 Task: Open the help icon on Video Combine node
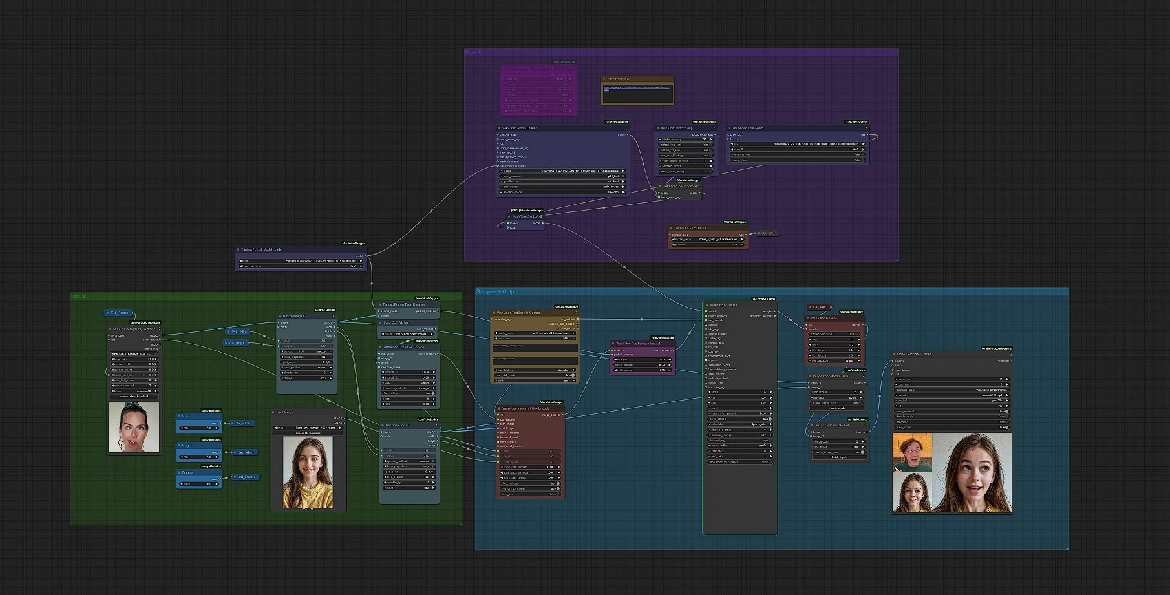tap(1010, 354)
